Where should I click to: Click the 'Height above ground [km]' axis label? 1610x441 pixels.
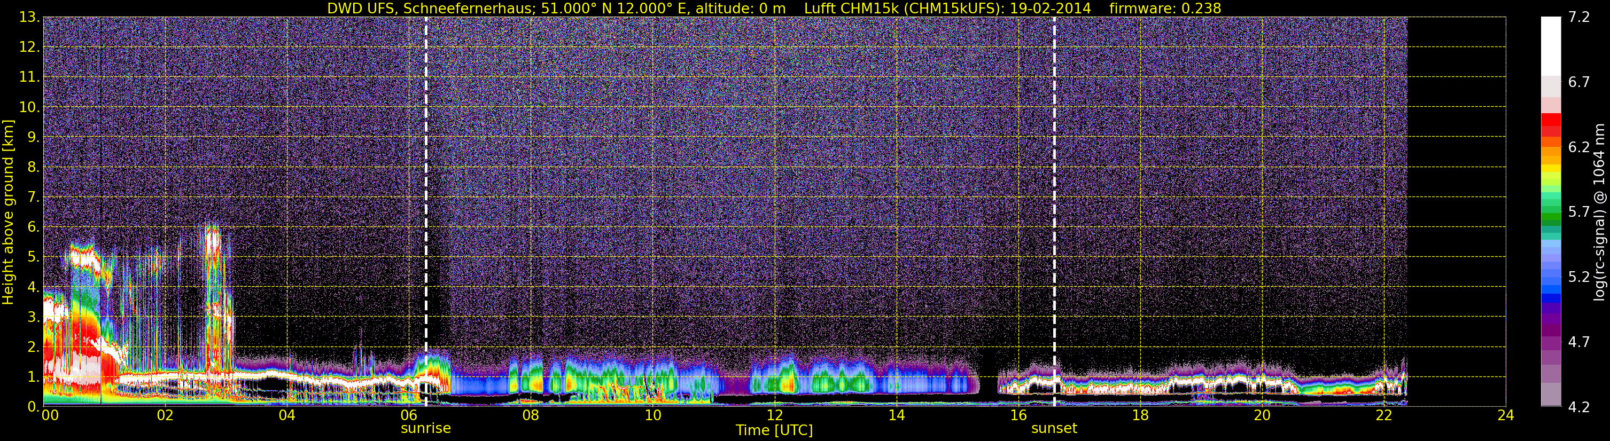coord(8,212)
